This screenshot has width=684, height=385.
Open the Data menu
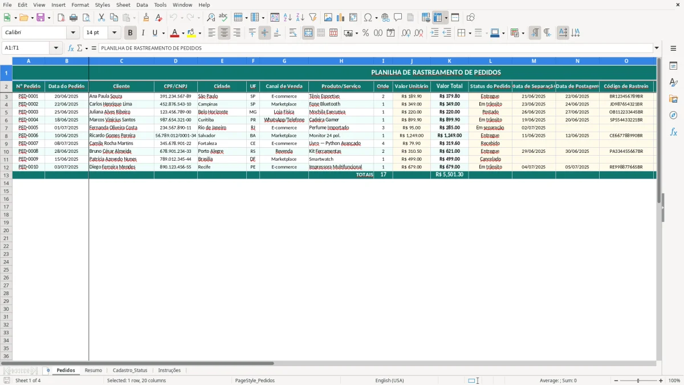142,5
